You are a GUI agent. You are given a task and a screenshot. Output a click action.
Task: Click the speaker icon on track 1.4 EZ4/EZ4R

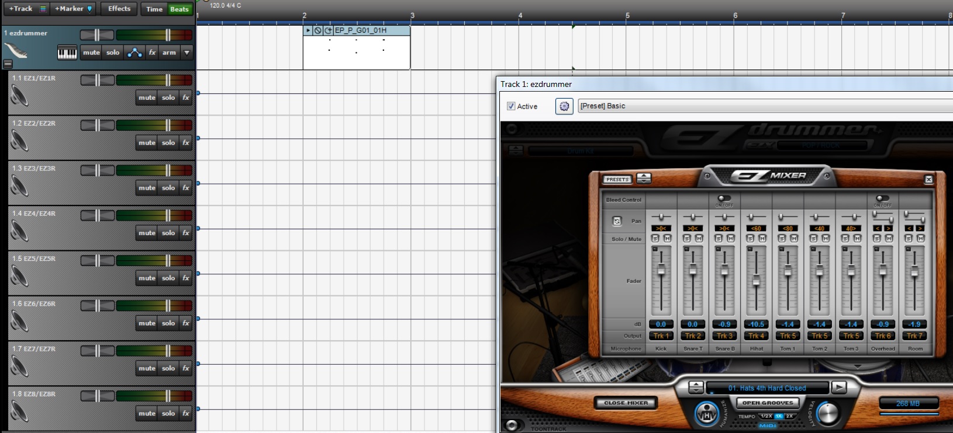(x=19, y=232)
